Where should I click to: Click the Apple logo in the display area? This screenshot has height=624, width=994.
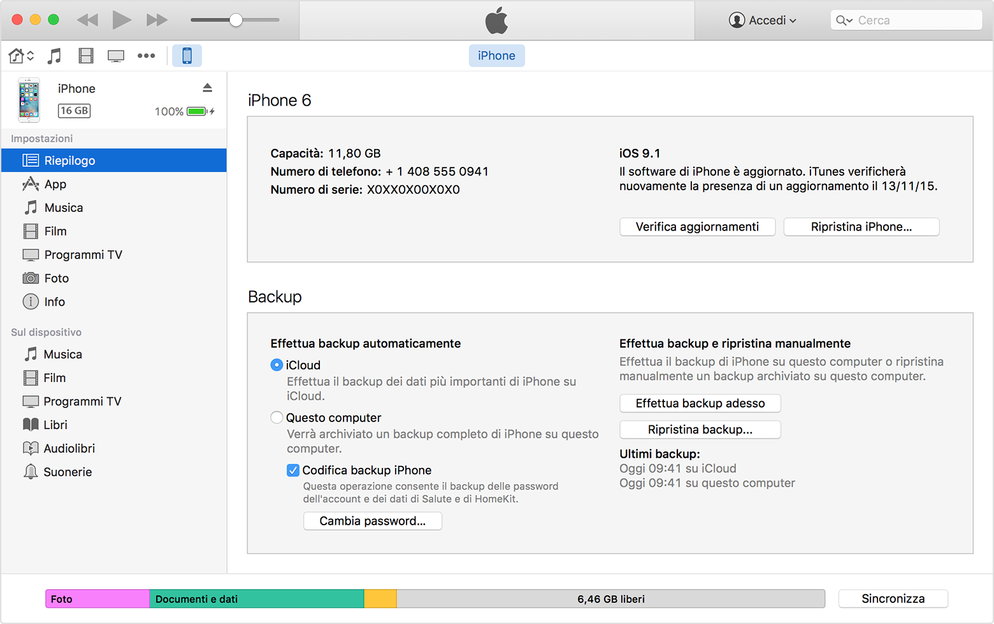[x=497, y=20]
